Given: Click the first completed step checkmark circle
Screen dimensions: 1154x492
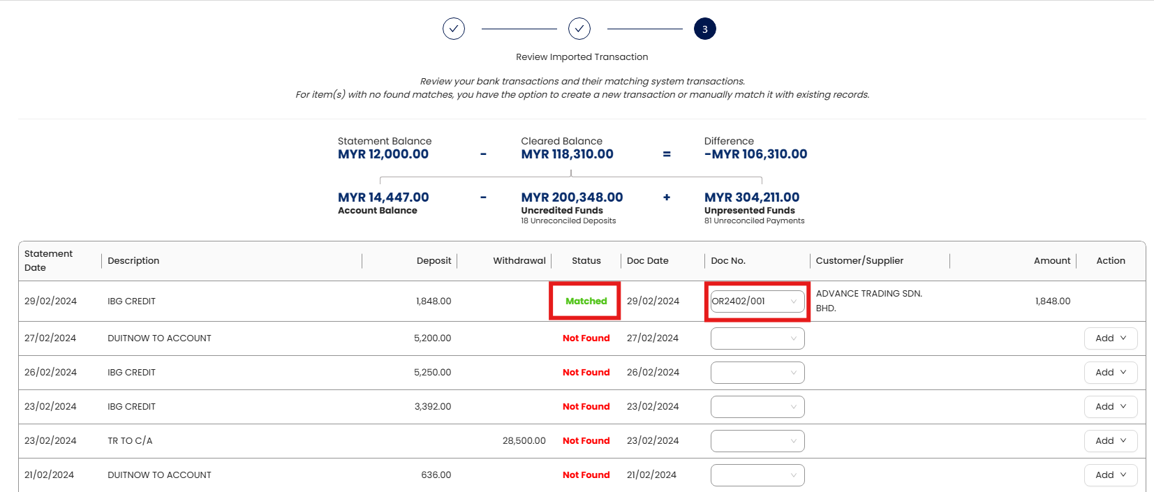Looking at the screenshot, I should 454,29.
